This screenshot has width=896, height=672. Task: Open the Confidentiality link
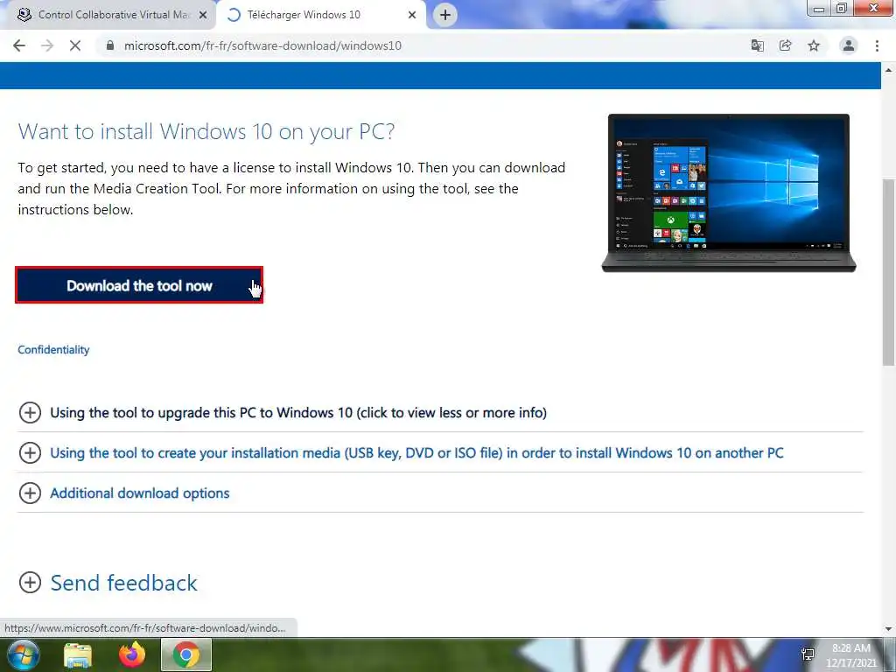point(53,350)
